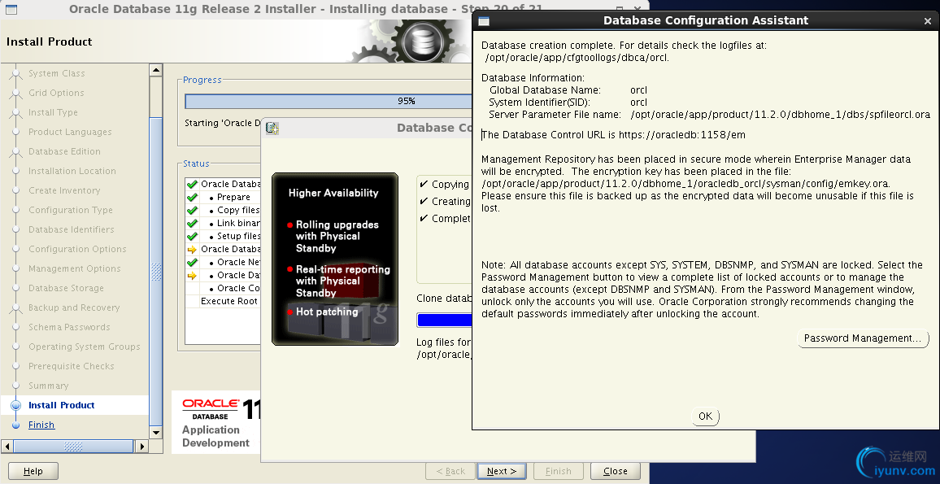Click green check icon beside Prepare
Image resolution: width=940 pixels, height=484 pixels.
[192, 198]
